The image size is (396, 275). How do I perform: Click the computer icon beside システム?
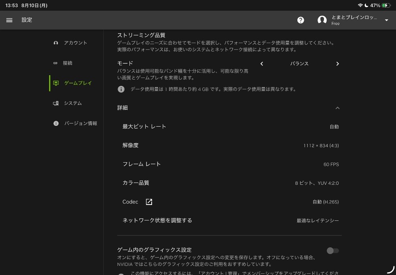(56, 103)
